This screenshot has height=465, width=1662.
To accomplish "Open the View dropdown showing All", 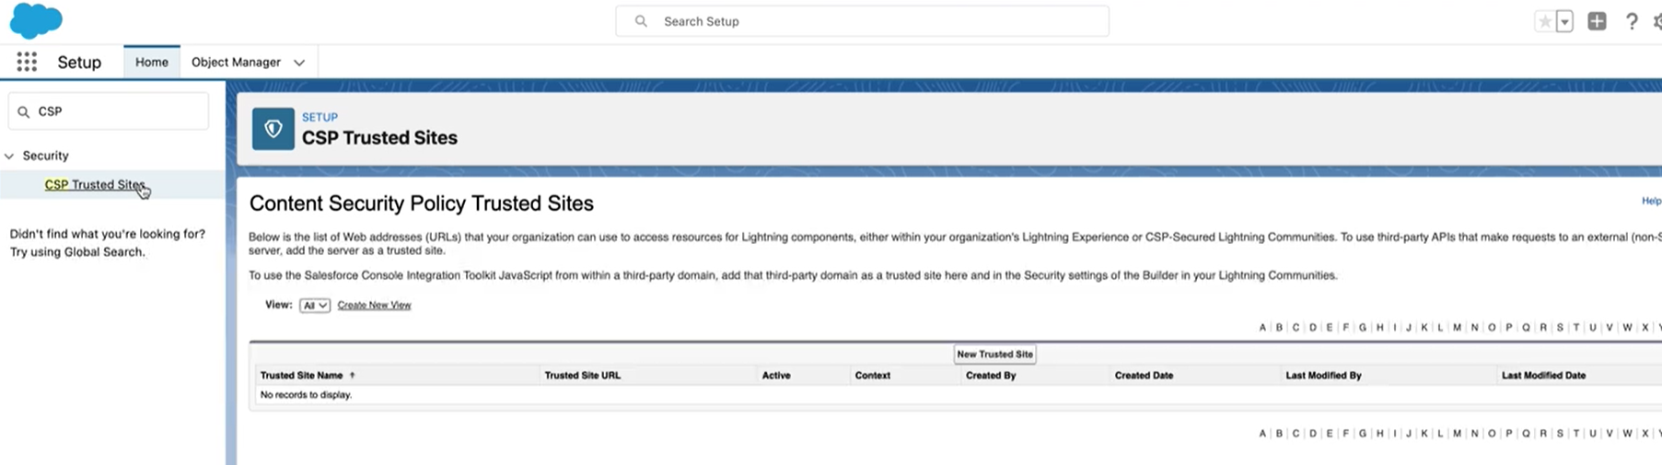I will (x=315, y=305).
